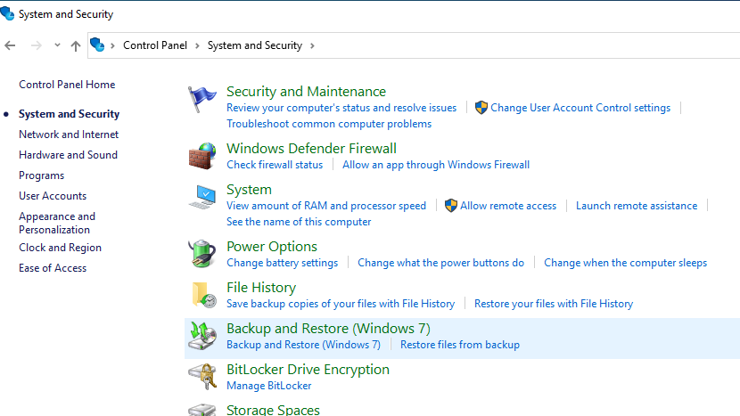Click View amount of RAM and processor speed
This screenshot has width=740, height=416.
pyautogui.click(x=325, y=206)
